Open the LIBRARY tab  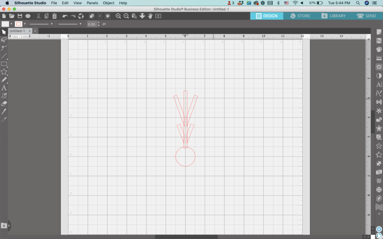click(x=333, y=16)
